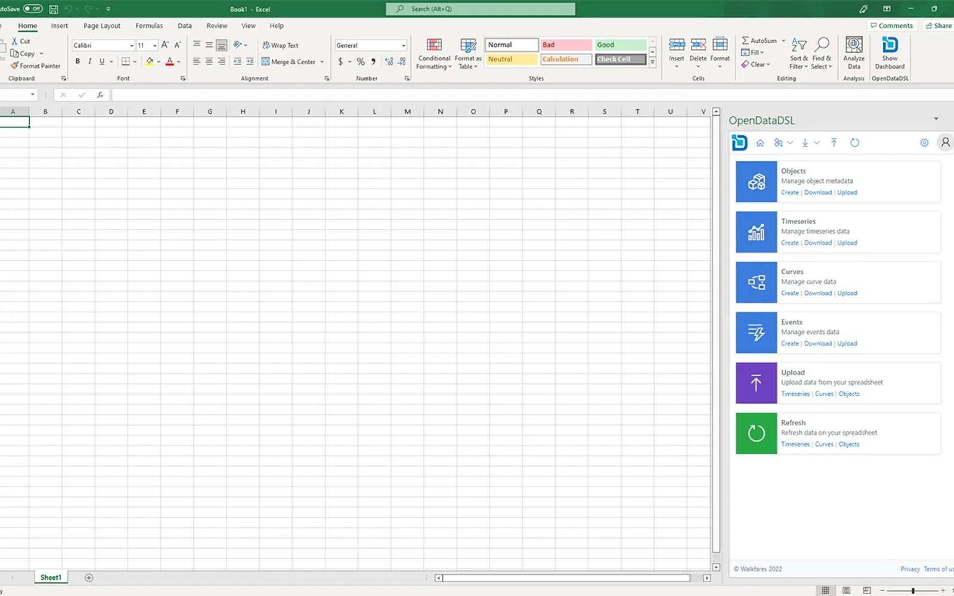Open the font name dropdown

(x=132, y=45)
